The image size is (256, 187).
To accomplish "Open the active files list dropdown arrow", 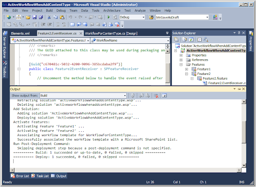I will pos(167,33).
